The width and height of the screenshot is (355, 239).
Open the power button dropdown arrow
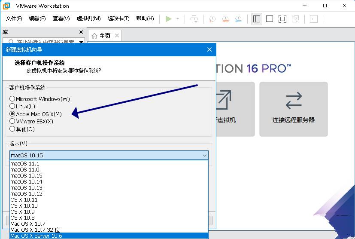click(178, 19)
